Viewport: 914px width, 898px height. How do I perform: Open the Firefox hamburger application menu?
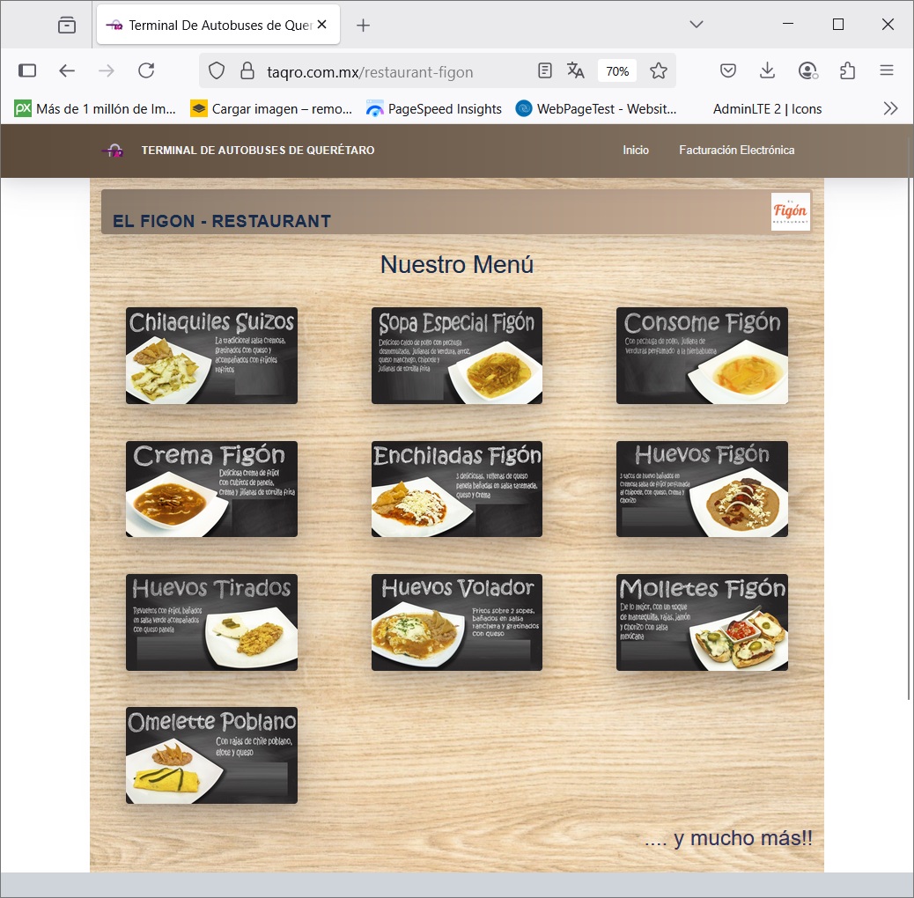pyautogui.click(x=887, y=71)
